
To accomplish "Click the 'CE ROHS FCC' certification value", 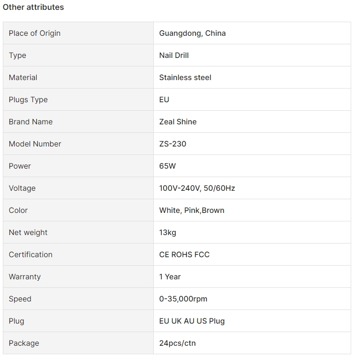I will click(184, 255).
